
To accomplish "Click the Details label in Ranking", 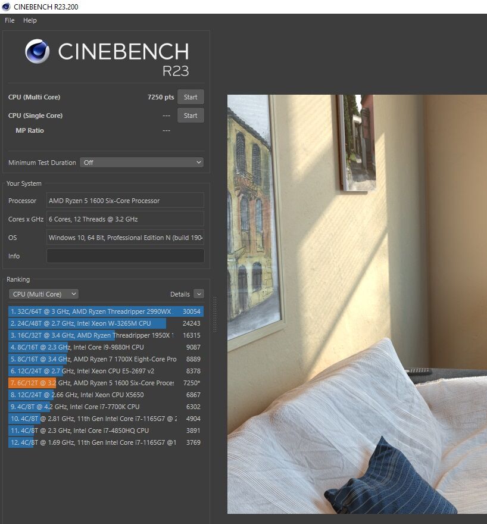I will [180, 294].
